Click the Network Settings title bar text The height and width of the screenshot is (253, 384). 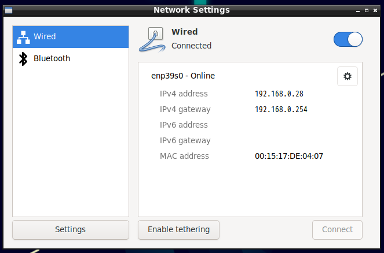192,10
